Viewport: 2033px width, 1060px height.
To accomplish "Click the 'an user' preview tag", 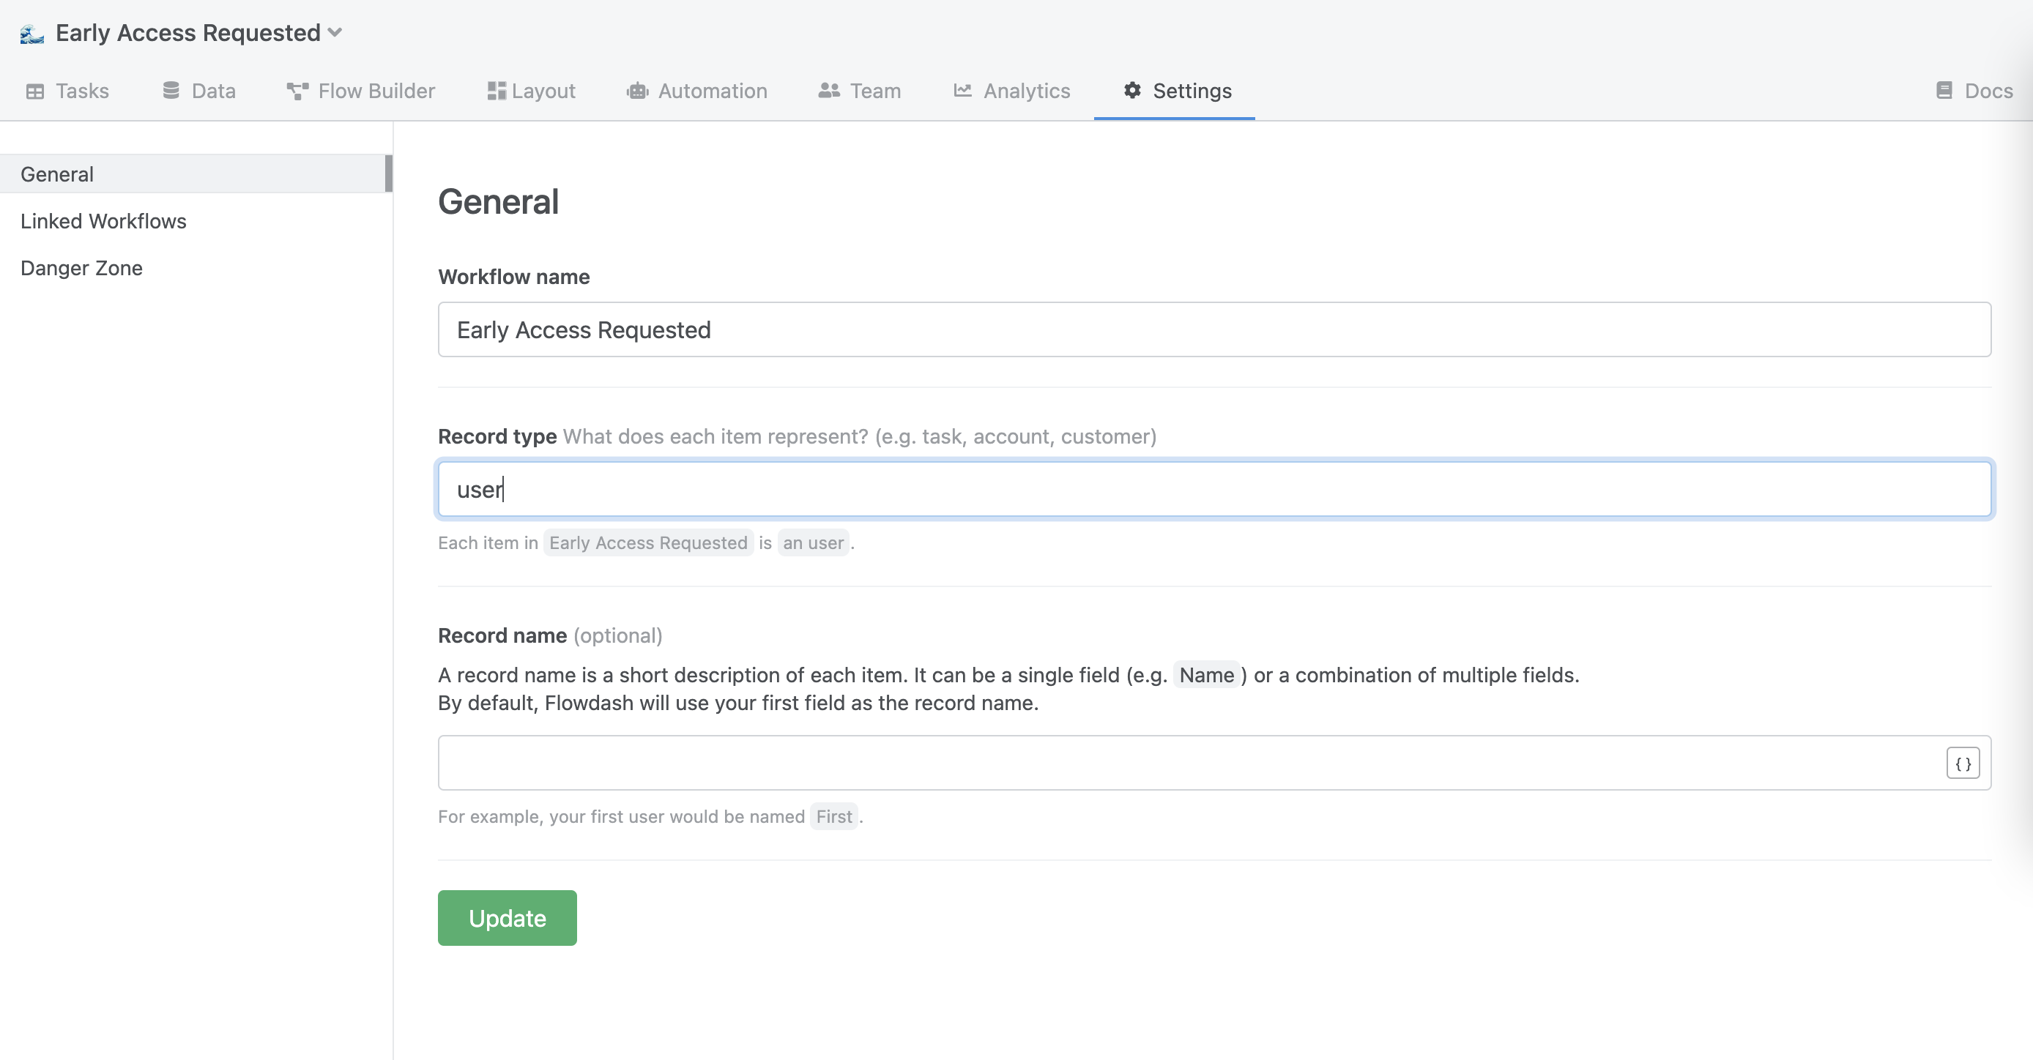I will [x=813, y=542].
